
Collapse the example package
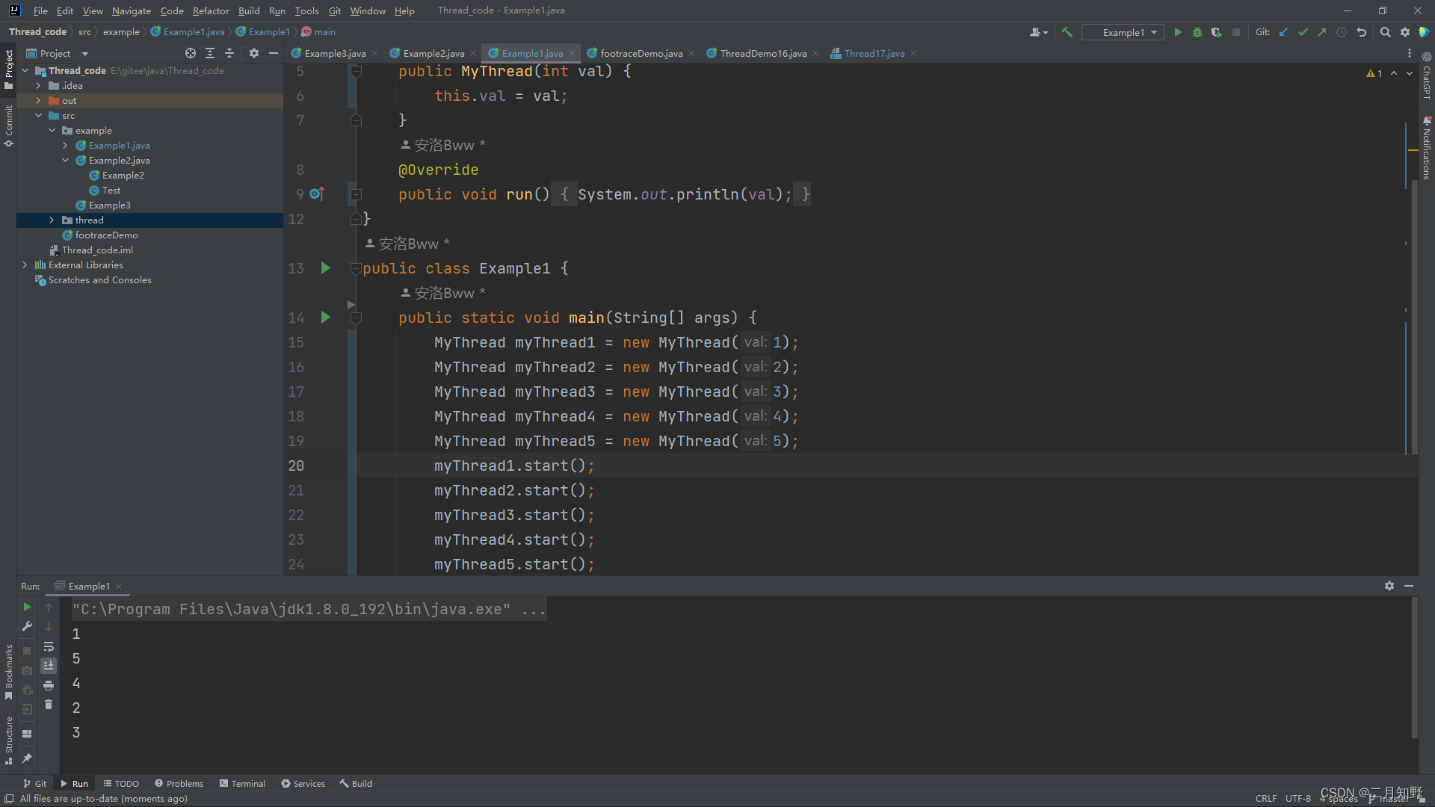point(52,130)
